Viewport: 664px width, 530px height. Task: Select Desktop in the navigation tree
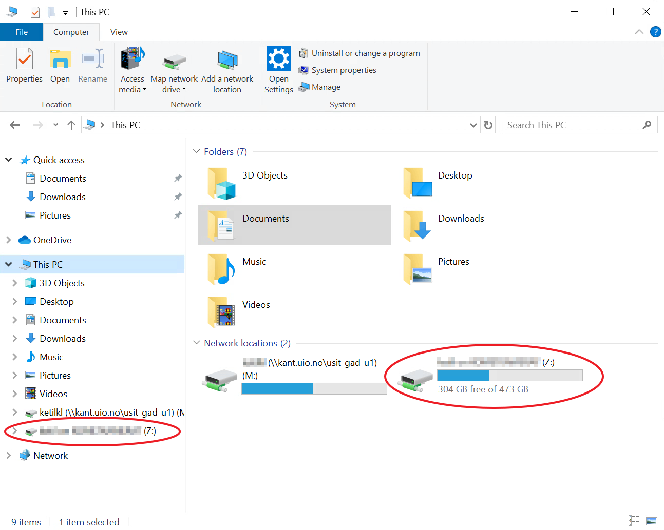(56, 302)
